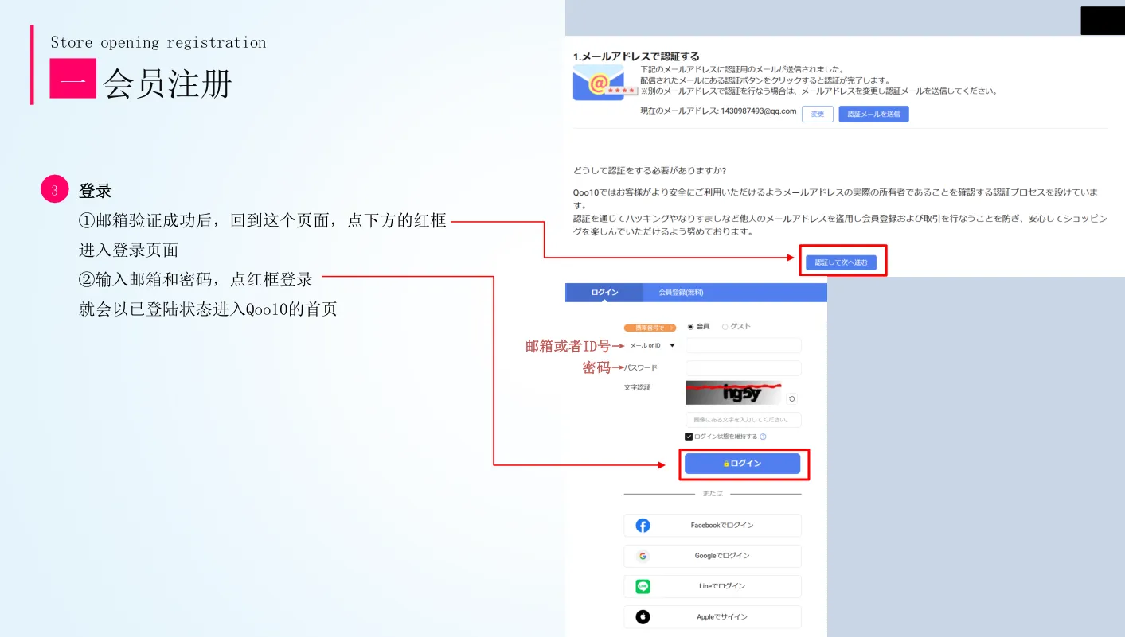Click the 文字認証 label

638,387
